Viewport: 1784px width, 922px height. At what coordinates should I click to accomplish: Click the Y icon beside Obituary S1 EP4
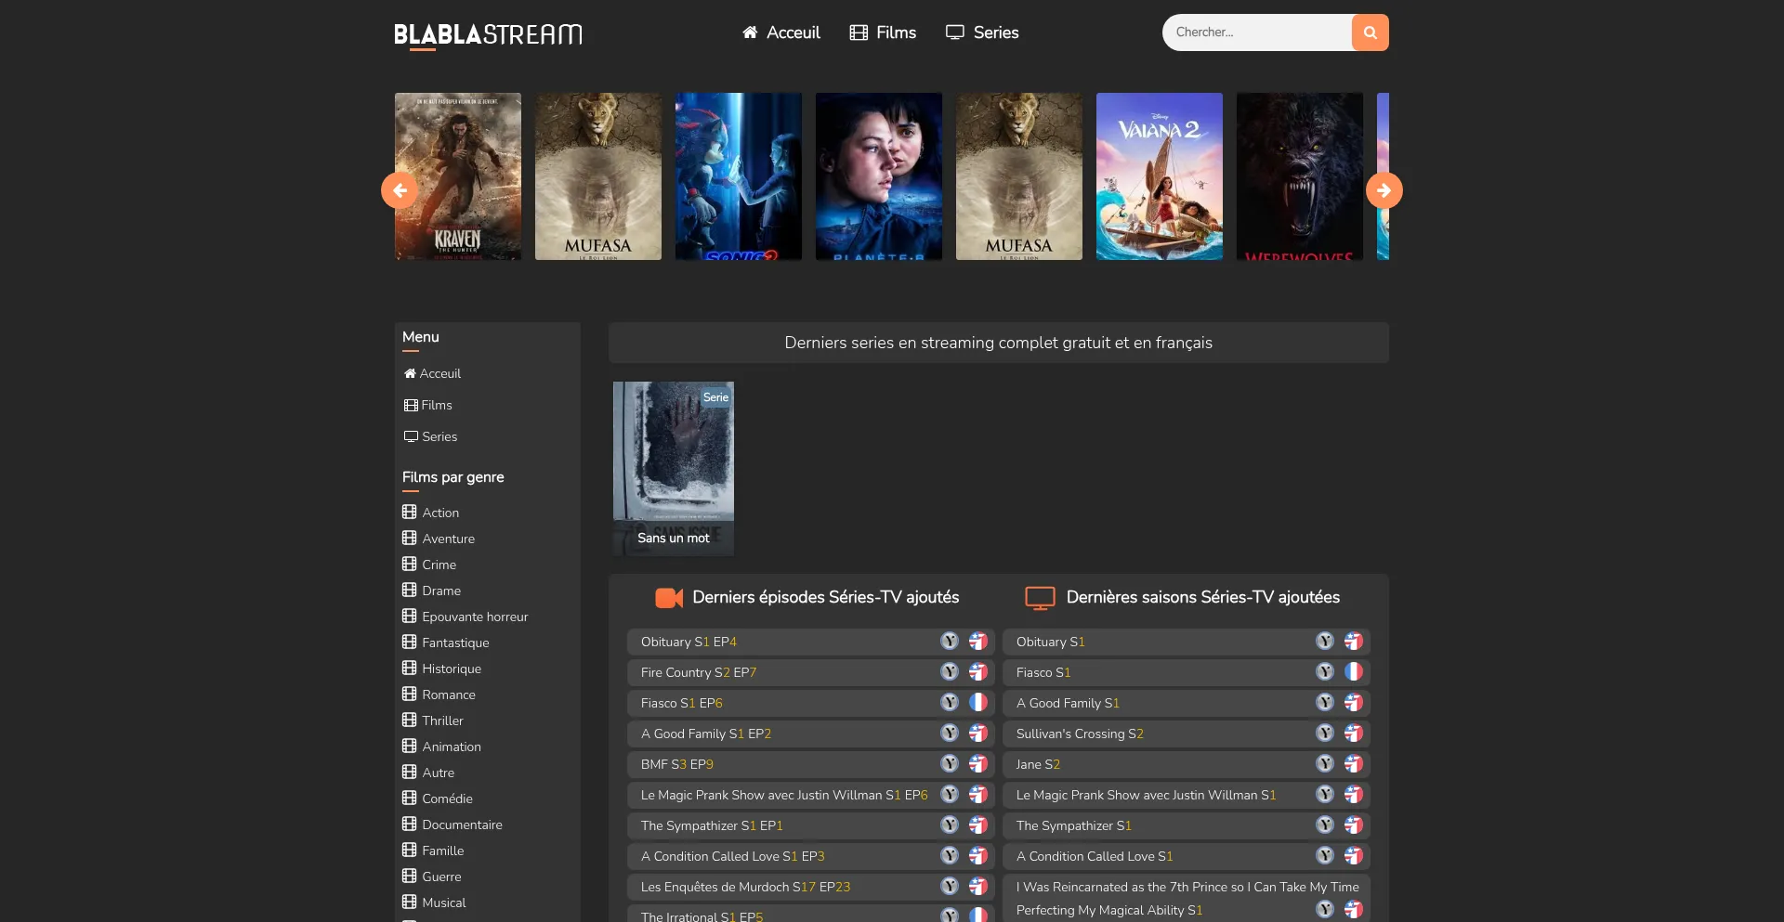coord(949,642)
